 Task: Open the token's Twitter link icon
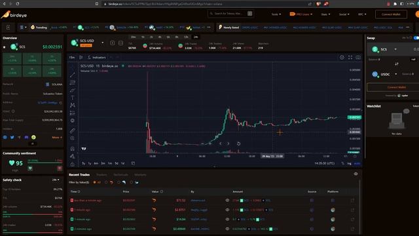12,137
